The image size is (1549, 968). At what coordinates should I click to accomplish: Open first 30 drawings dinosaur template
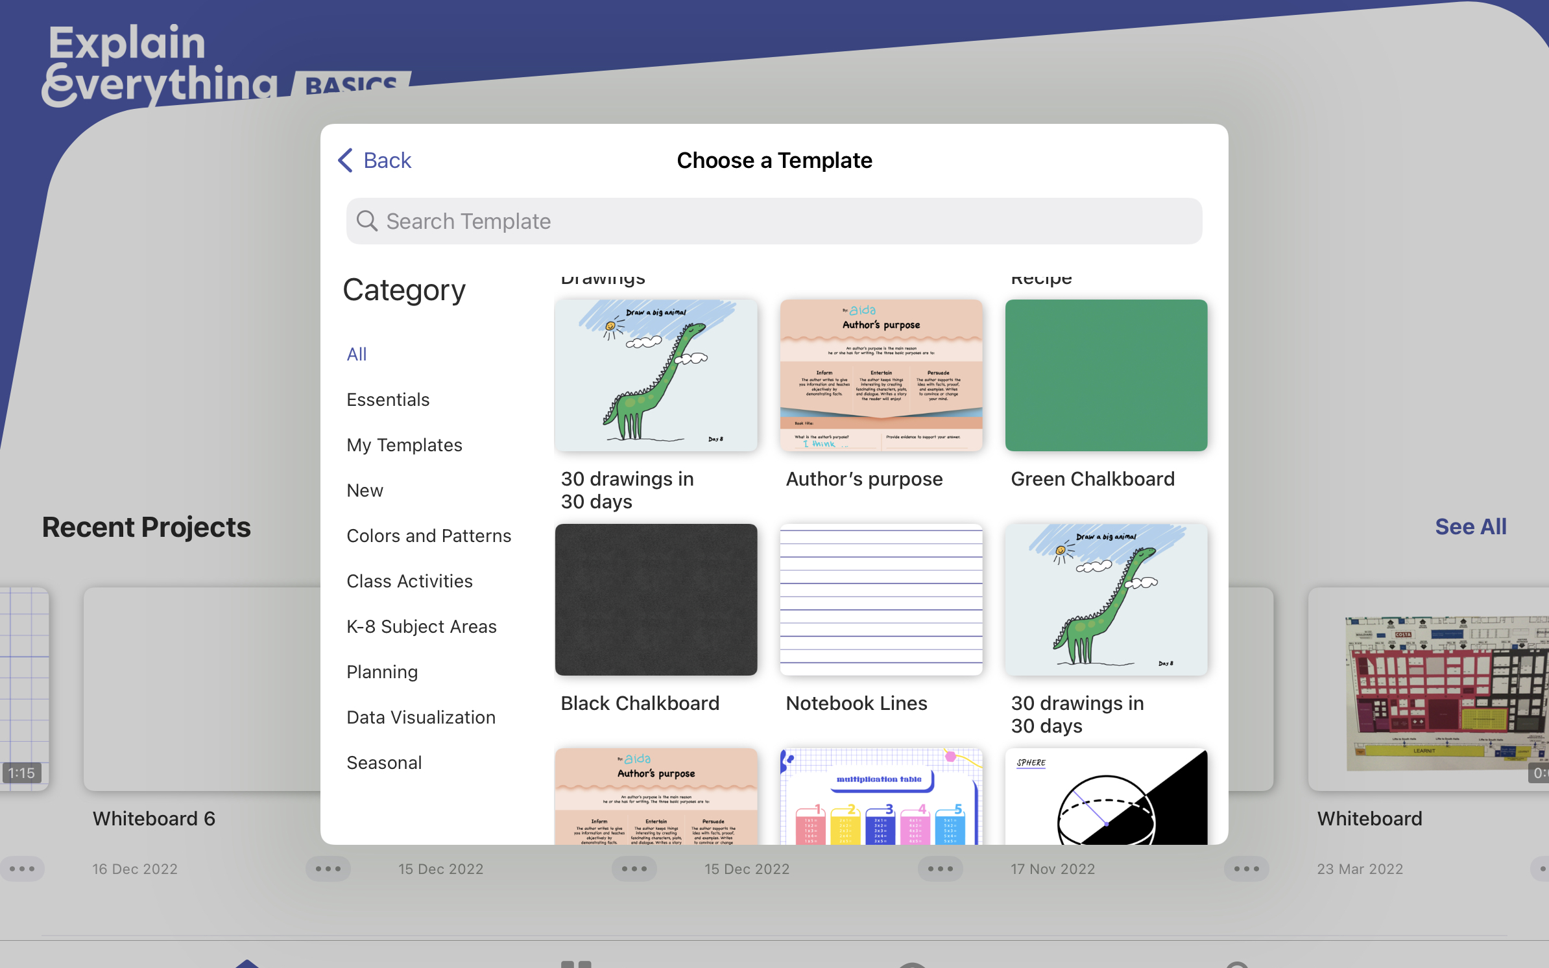click(x=656, y=375)
